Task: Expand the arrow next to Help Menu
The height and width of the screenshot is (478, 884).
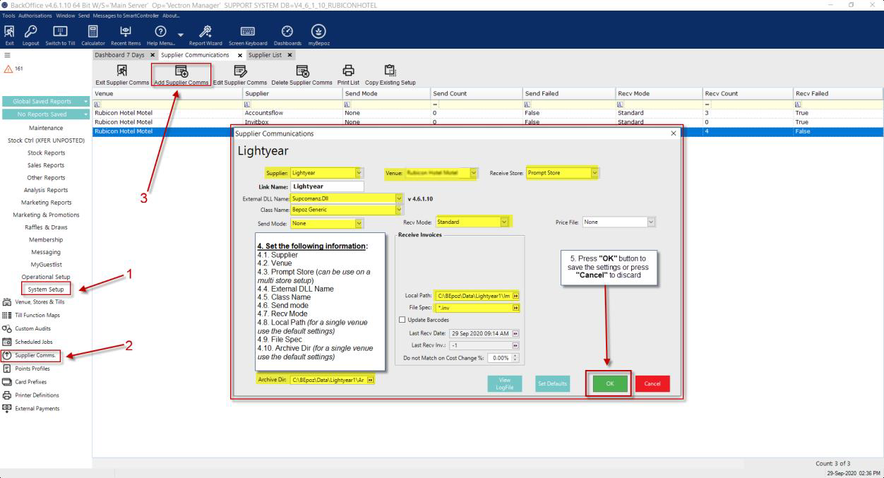Action: 180,35
